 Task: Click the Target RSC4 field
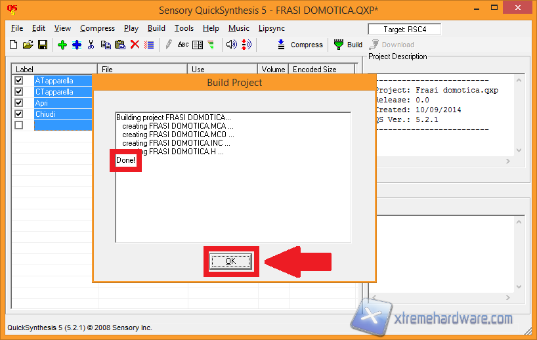404,30
